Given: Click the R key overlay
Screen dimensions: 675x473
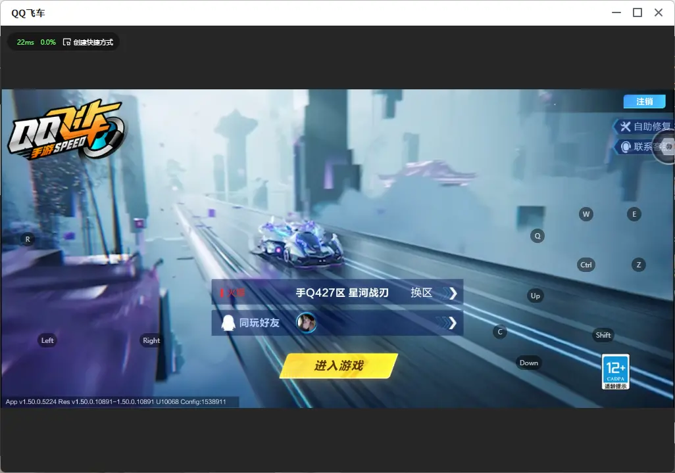Looking at the screenshot, I should coord(28,239).
